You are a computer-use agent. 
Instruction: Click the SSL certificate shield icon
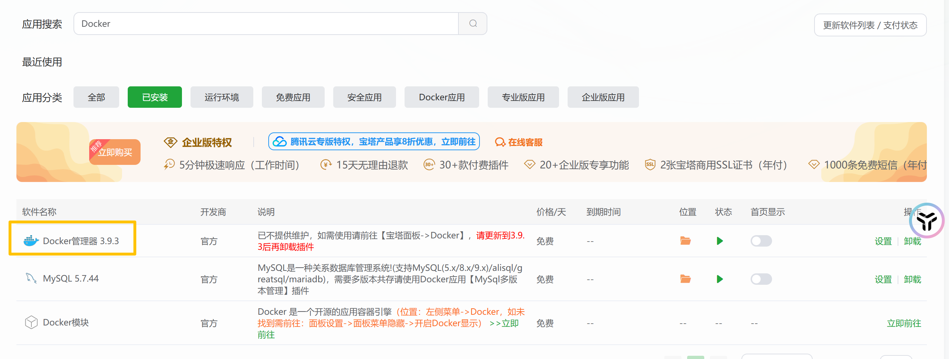tap(650, 165)
